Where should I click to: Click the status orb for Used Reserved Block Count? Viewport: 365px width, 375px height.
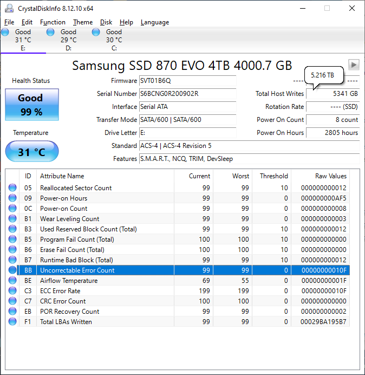(12, 229)
